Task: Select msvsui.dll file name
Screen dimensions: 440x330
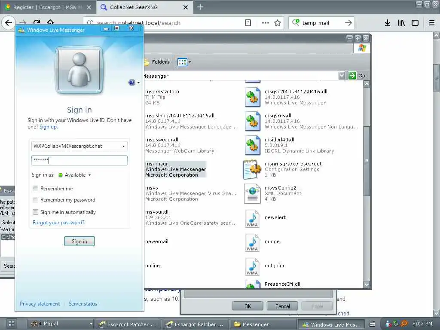Action: pyautogui.click(x=157, y=212)
